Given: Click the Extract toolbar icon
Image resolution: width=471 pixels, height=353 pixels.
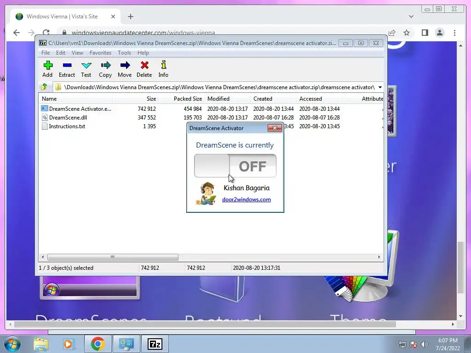Looking at the screenshot, I should coord(67,65).
